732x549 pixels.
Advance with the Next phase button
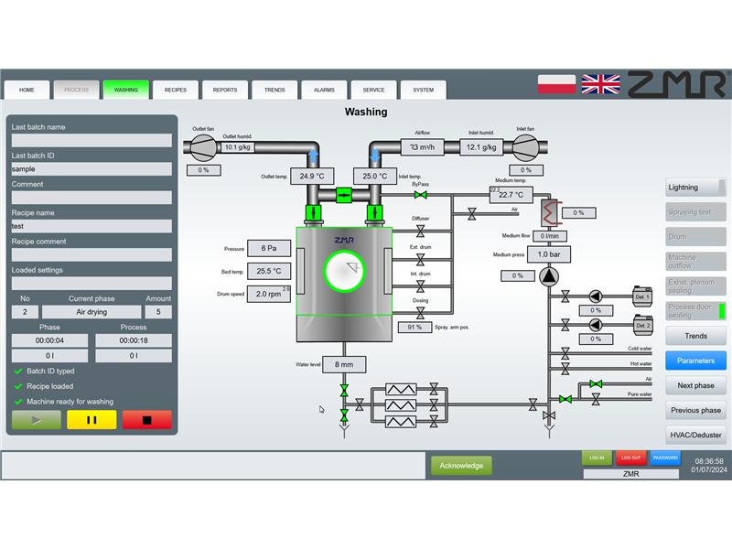(695, 385)
